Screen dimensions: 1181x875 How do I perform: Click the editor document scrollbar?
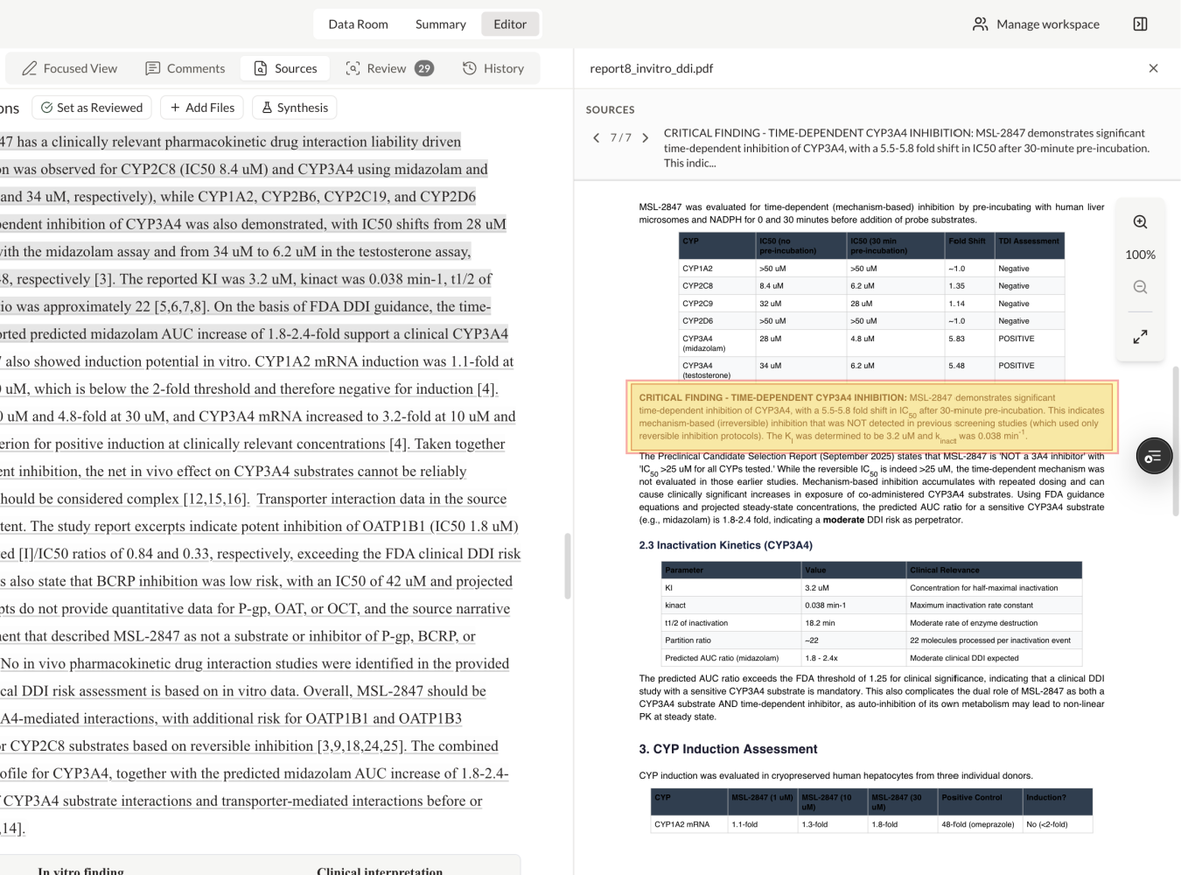coord(568,565)
